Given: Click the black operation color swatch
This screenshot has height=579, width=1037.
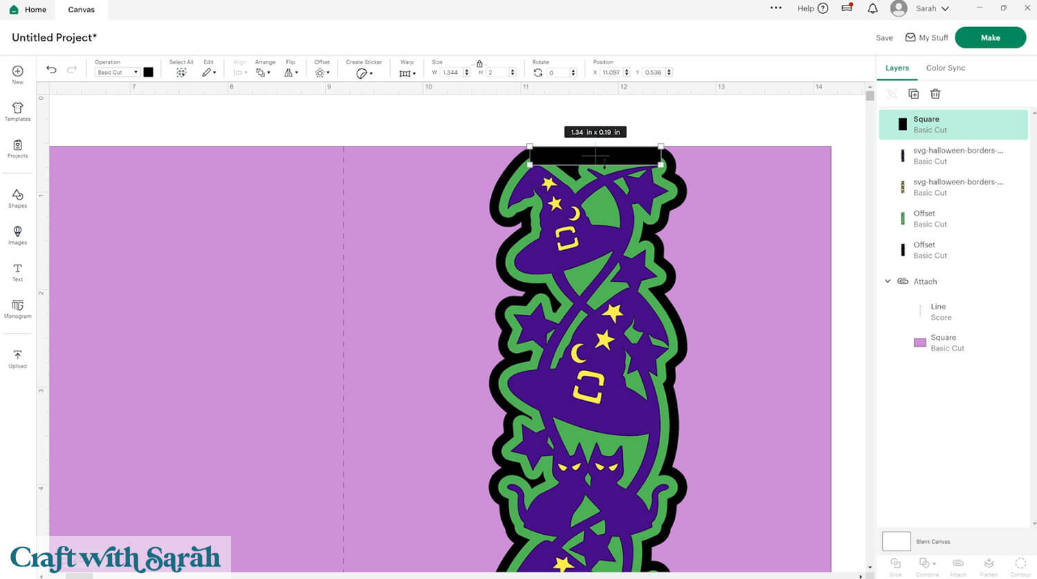Looking at the screenshot, I should click(148, 73).
